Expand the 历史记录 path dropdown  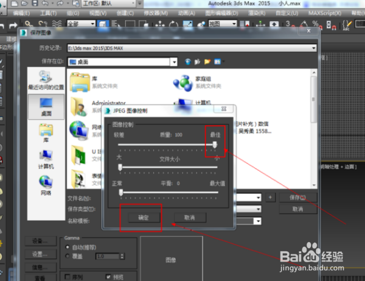(x=314, y=48)
